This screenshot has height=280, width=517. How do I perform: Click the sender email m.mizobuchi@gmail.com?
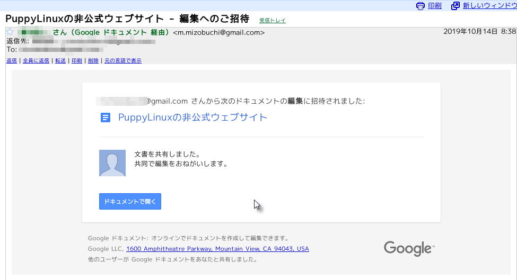tap(219, 33)
